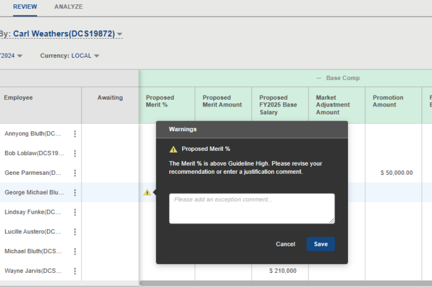Viewport: 432px width, 287px height.
Task: Select the Employee column header
Action: pyautogui.click(x=19, y=97)
